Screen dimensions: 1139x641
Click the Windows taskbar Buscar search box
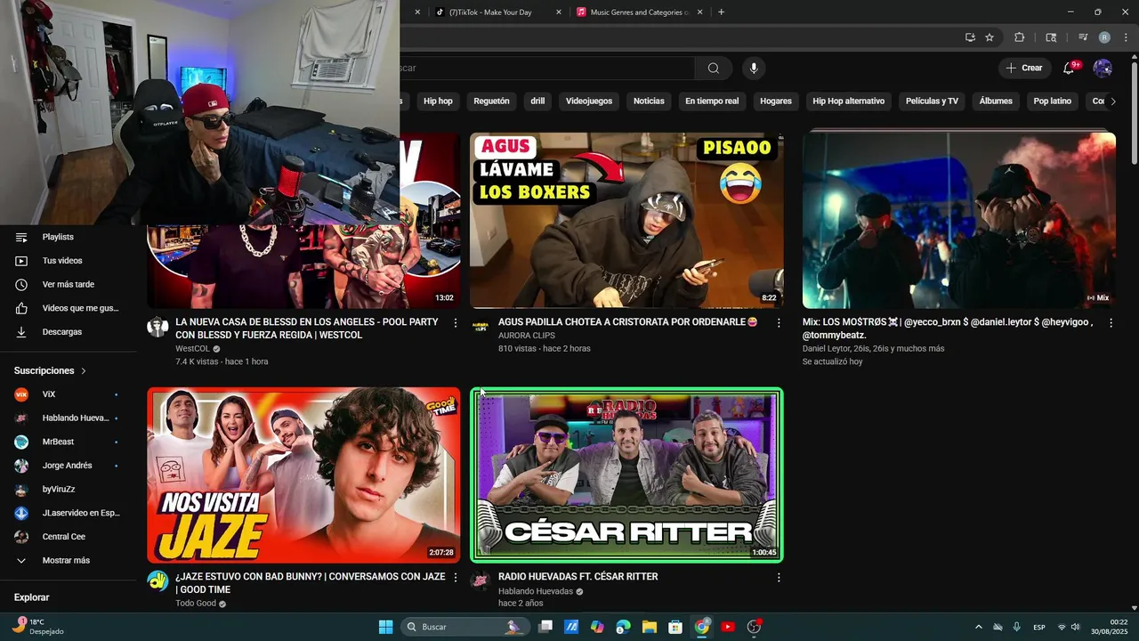coord(464,627)
